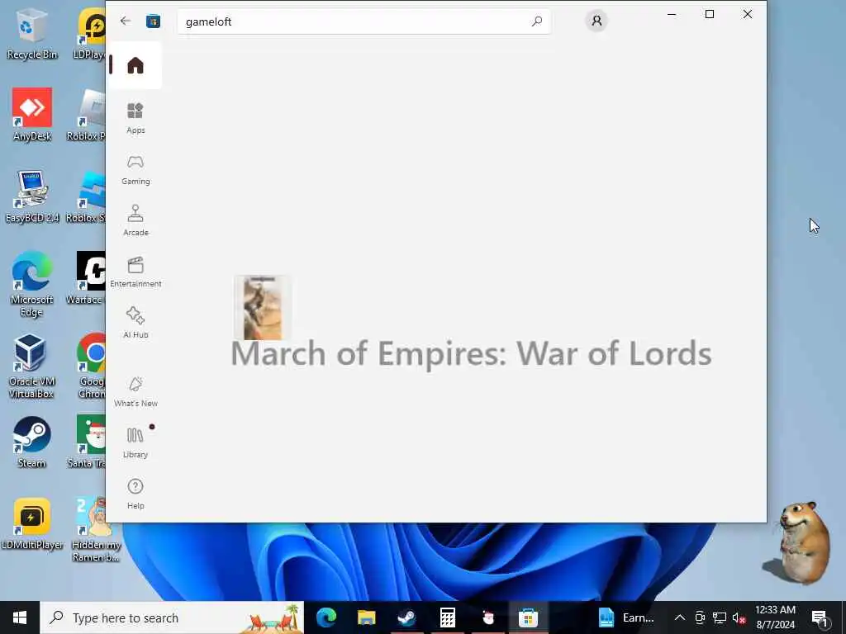This screenshot has width=846, height=634.
Task: Select Microsoft Edge desktop shortcut
Action: click(x=31, y=284)
